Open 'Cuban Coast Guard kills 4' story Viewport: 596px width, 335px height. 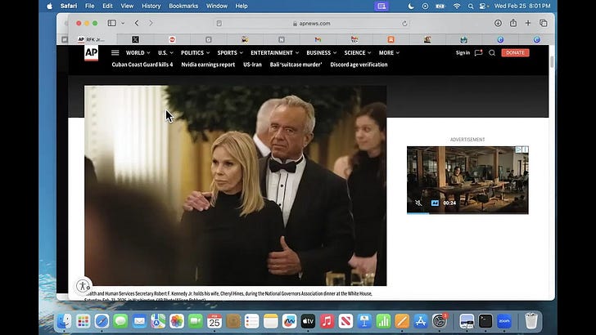[142, 65]
